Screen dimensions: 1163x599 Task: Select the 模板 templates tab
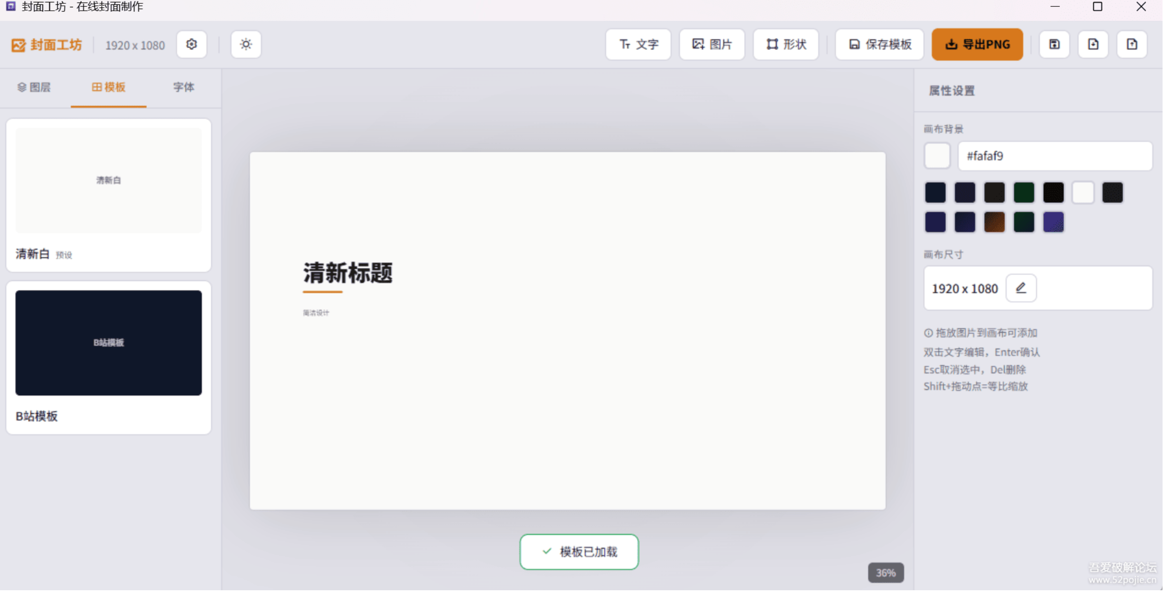pos(108,88)
